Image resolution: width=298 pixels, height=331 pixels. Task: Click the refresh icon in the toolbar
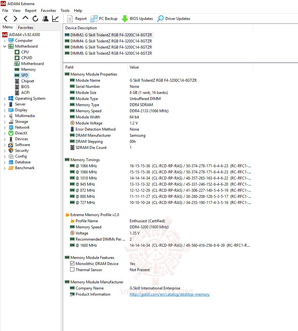[35, 19]
